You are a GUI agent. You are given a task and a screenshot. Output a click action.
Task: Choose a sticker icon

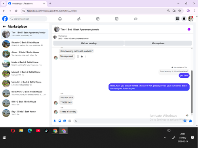tap(65, 121)
